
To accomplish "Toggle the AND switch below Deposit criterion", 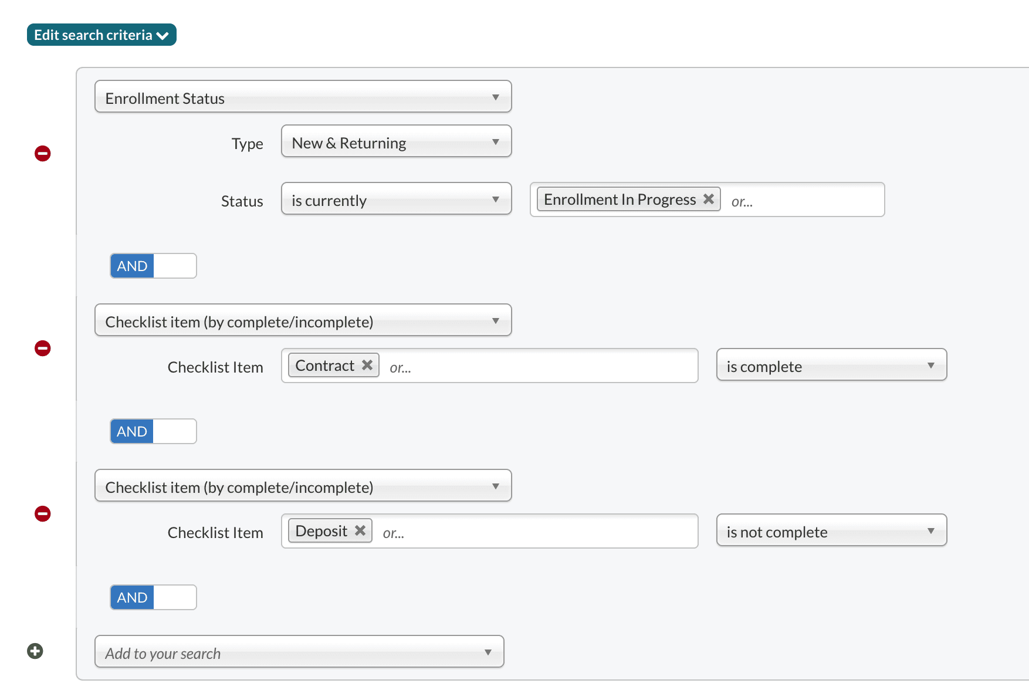I will click(x=153, y=597).
